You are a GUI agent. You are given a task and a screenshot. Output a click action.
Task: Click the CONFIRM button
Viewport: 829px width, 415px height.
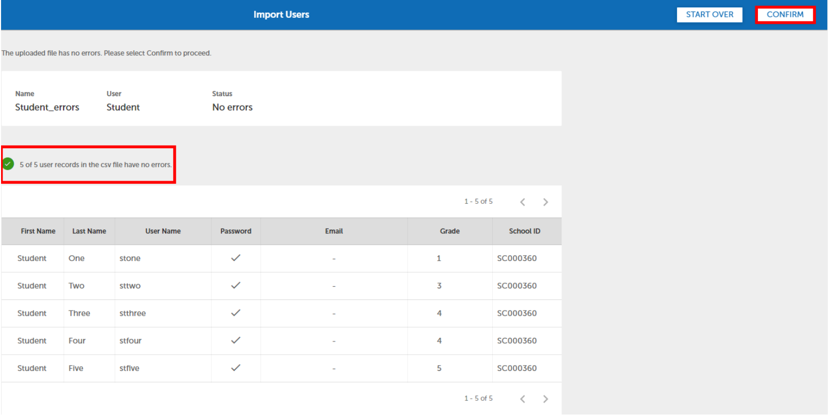tap(785, 15)
